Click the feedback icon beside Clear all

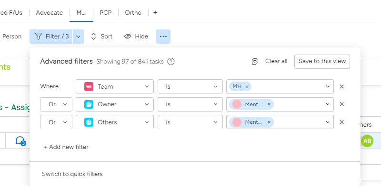pyautogui.click(x=255, y=62)
